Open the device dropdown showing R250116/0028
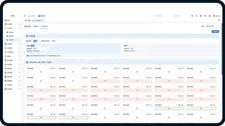Viewport: 225px width, 126px height. coord(212,26)
